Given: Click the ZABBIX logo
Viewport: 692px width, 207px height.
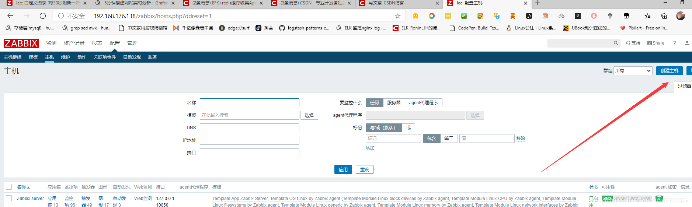Looking at the screenshot, I should 21,43.
